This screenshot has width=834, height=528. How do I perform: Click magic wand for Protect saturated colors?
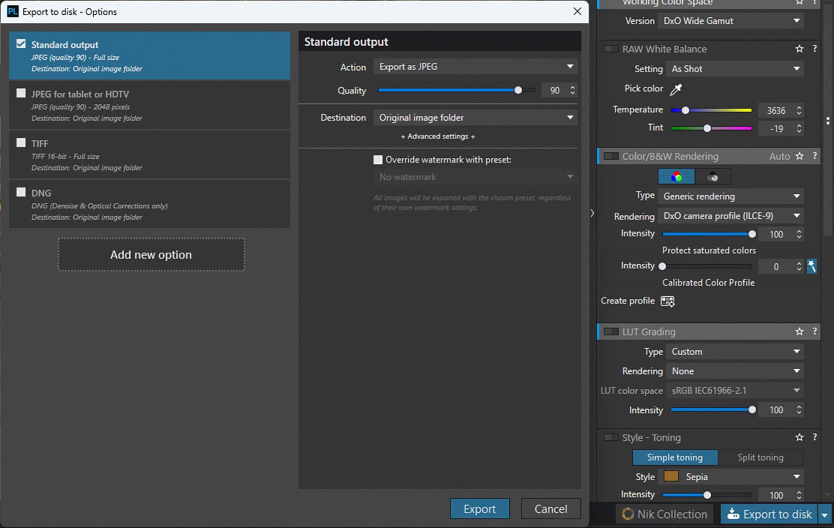click(812, 266)
